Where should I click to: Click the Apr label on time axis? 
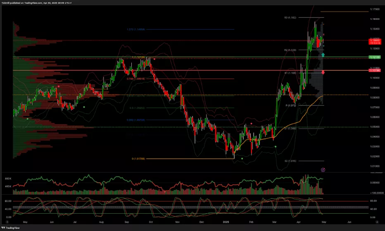point(299,221)
